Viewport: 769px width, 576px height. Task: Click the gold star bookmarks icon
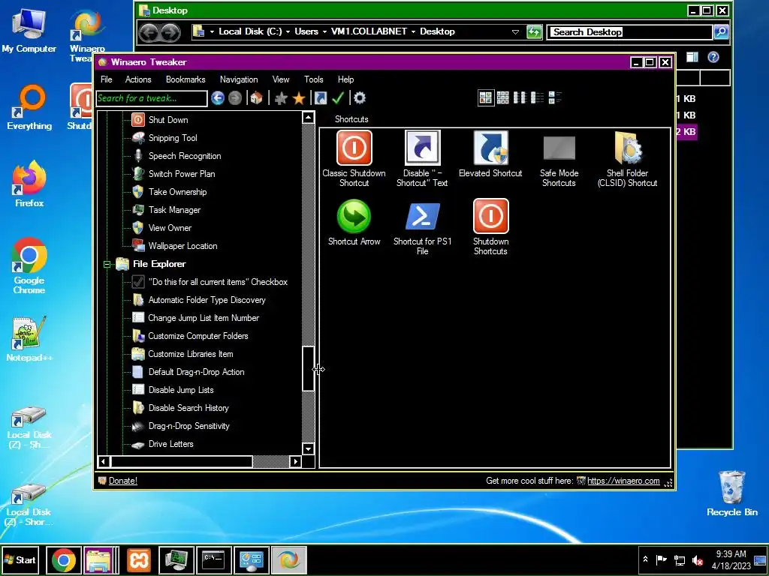click(299, 98)
